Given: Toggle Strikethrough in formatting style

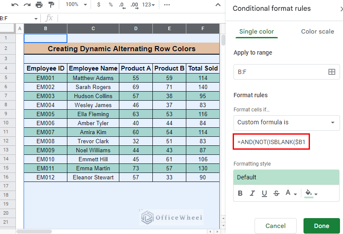Looking at the screenshot, I should click(x=276, y=193).
